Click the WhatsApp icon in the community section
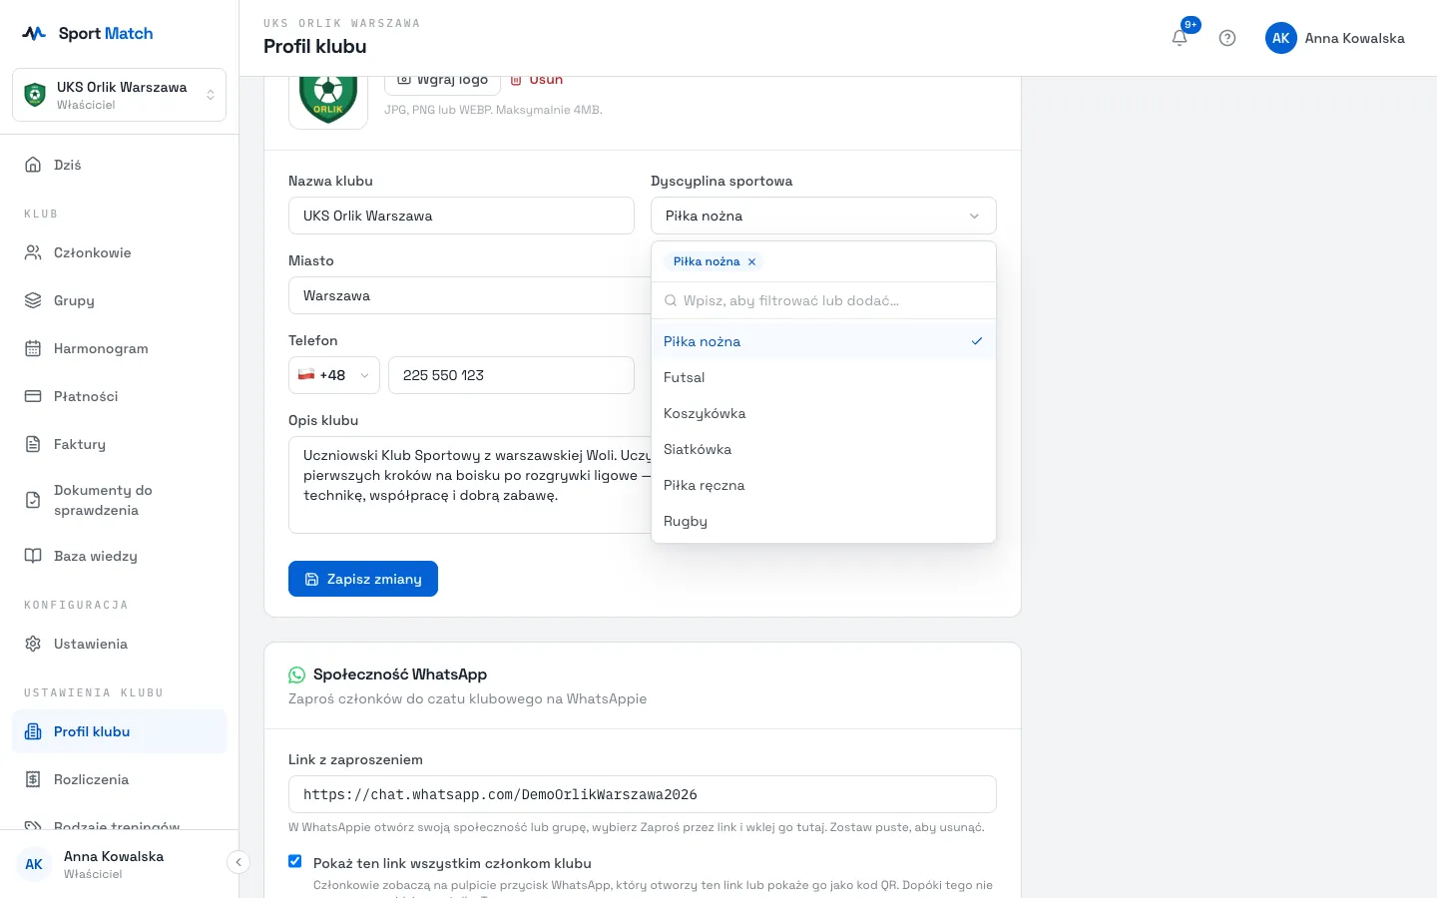 pos(296,674)
